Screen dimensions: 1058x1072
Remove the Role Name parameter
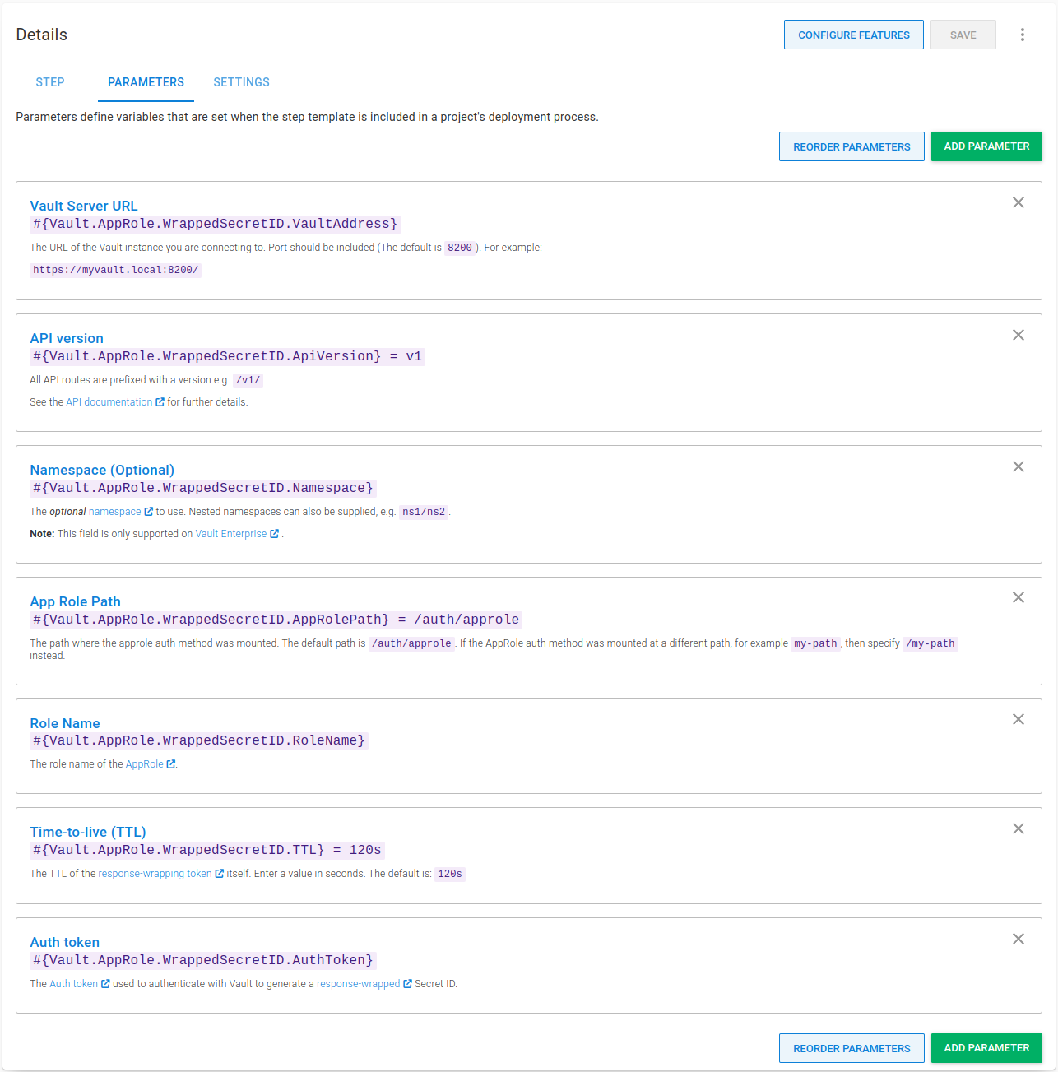tap(1018, 720)
